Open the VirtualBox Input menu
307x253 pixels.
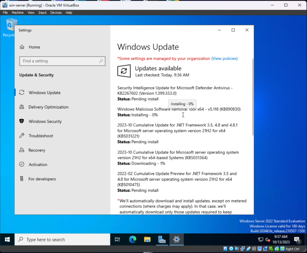tap(42, 12)
